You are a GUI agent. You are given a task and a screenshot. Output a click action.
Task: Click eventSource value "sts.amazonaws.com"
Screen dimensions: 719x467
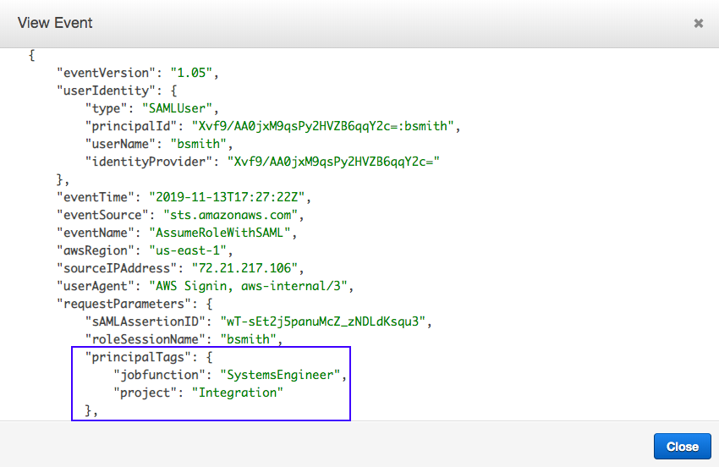tap(231, 215)
